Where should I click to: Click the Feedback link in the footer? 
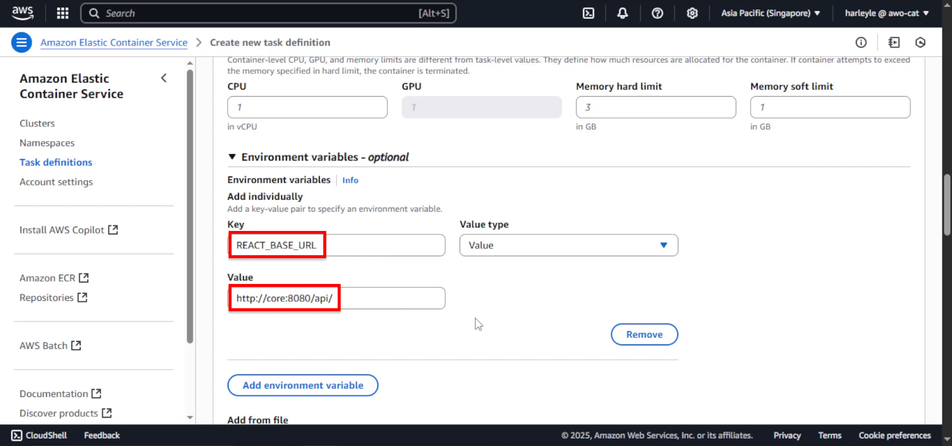click(102, 435)
